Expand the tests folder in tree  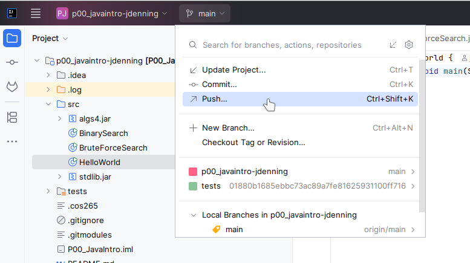click(48, 191)
